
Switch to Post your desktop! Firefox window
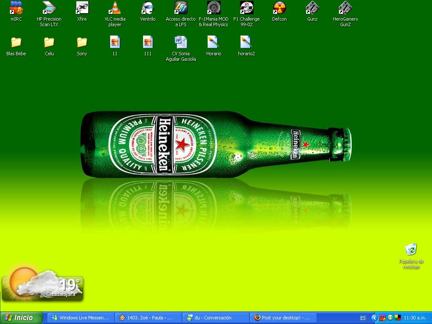pyautogui.click(x=283, y=318)
